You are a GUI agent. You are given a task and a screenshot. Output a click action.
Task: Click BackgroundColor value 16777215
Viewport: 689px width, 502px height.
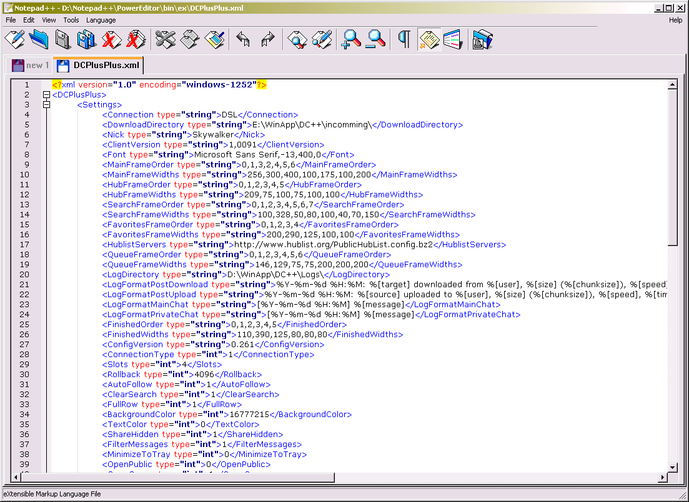click(249, 414)
